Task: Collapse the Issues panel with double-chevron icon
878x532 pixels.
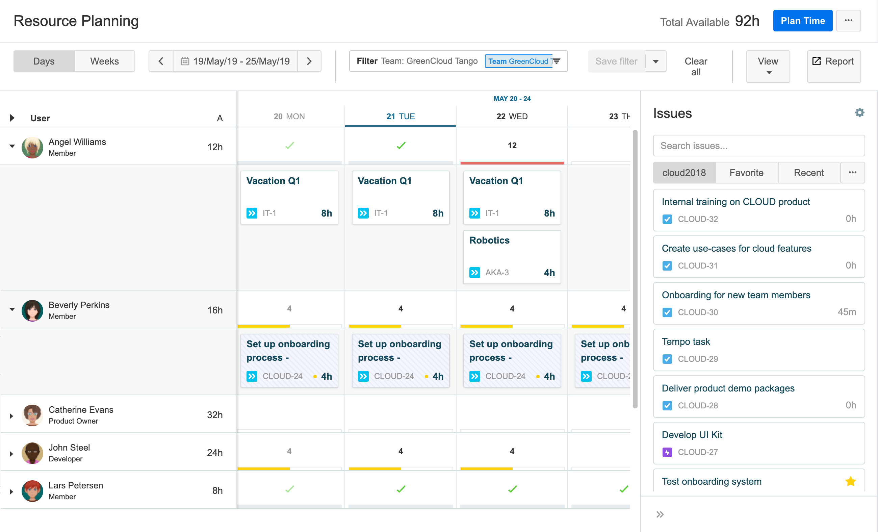Action: coord(660,514)
